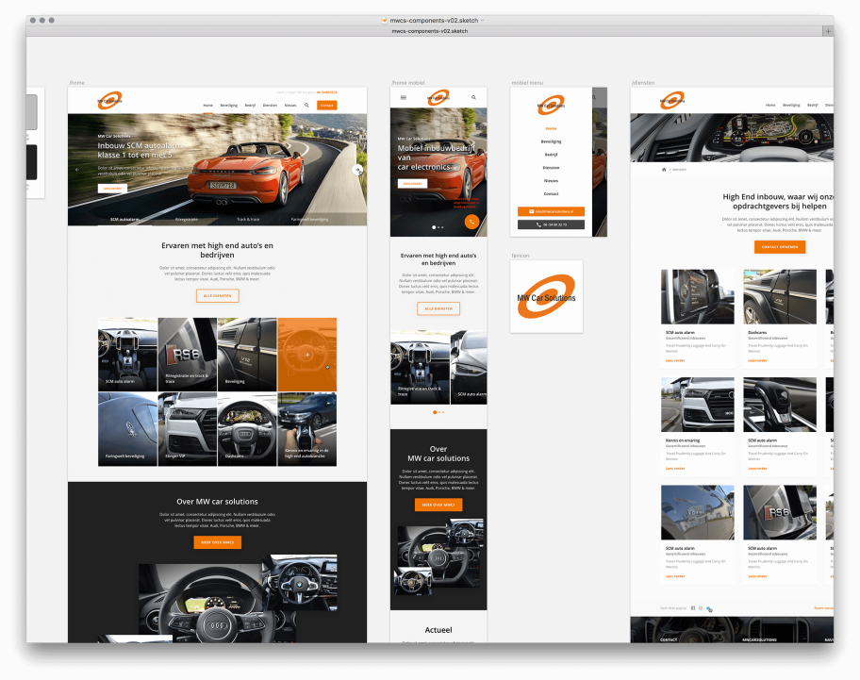Click the Beveiliging tile on /home grid
Image resolution: width=860 pixels, height=680 pixels.
click(x=247, y=355)
